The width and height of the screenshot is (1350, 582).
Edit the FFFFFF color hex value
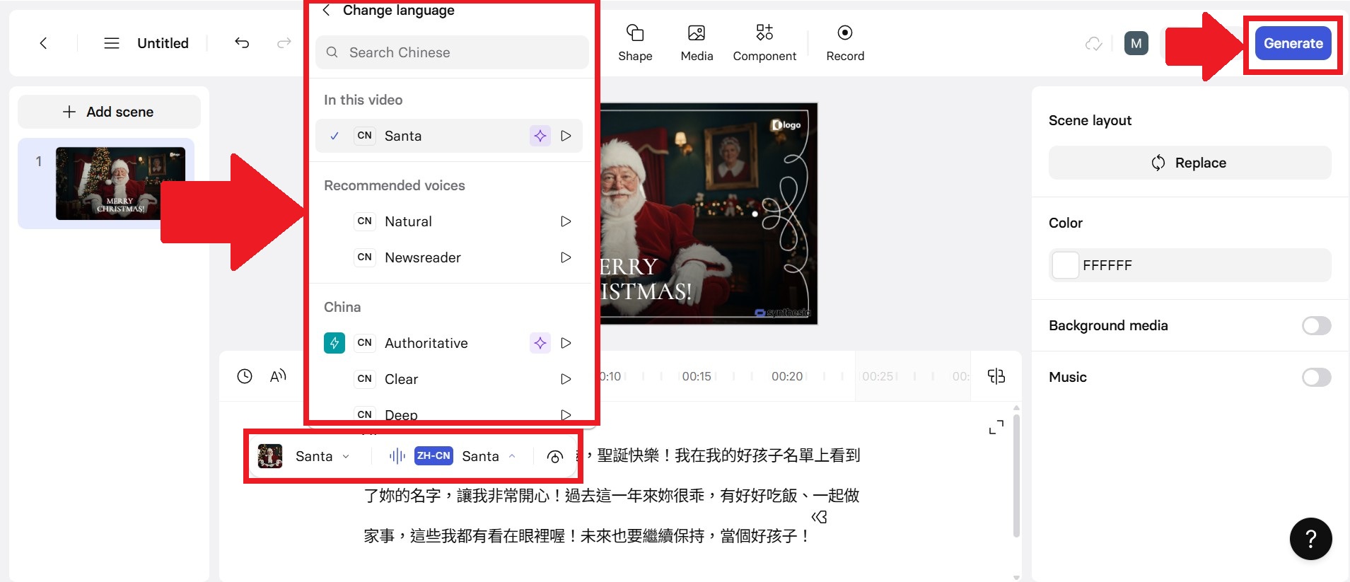coord(1107,265)
